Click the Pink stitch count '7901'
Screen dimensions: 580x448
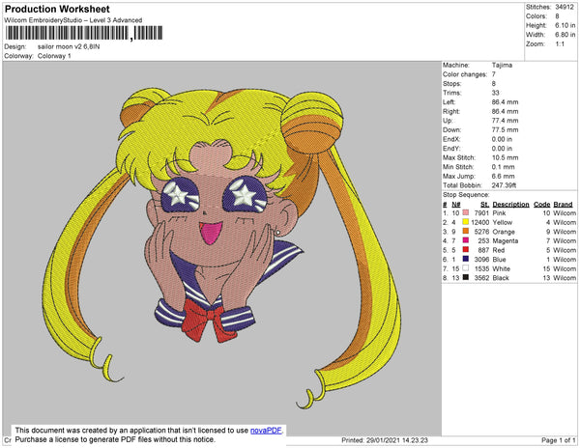(x=481, y=213)
